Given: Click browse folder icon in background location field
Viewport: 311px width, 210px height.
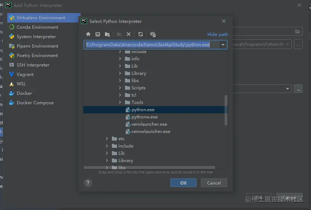Looking at the screenshot, I should pos(298,31).
